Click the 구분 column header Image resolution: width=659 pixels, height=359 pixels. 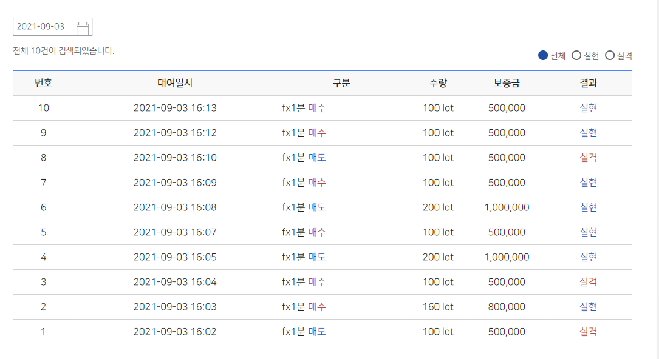[341, 83]
